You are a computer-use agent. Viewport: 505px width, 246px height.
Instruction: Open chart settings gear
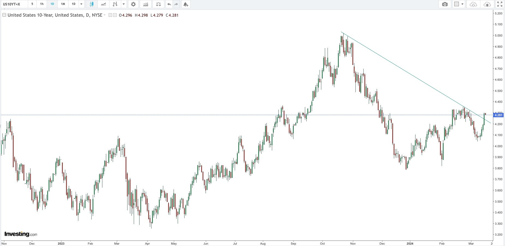coord(133,4)
